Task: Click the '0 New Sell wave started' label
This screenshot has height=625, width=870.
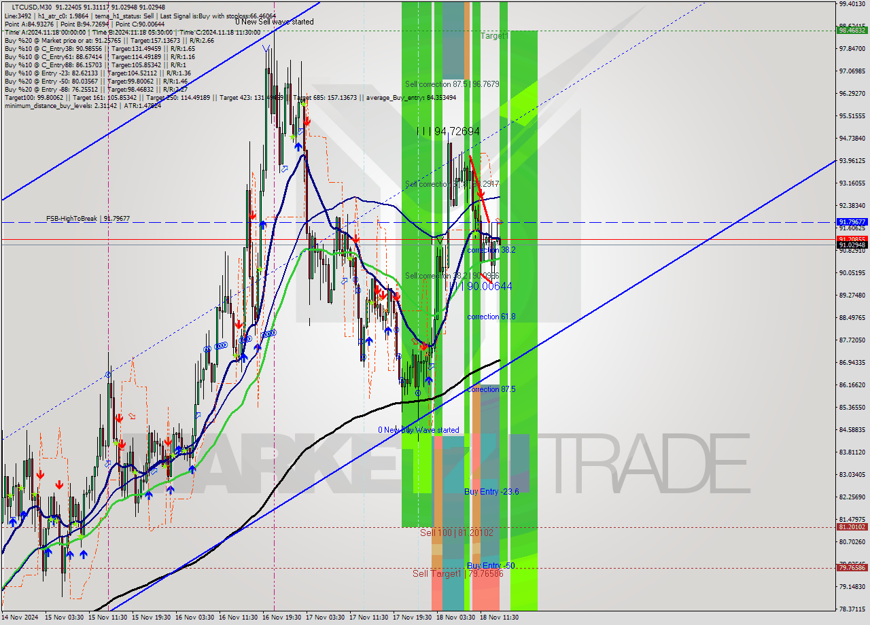Action: click(x=275, y=22)
